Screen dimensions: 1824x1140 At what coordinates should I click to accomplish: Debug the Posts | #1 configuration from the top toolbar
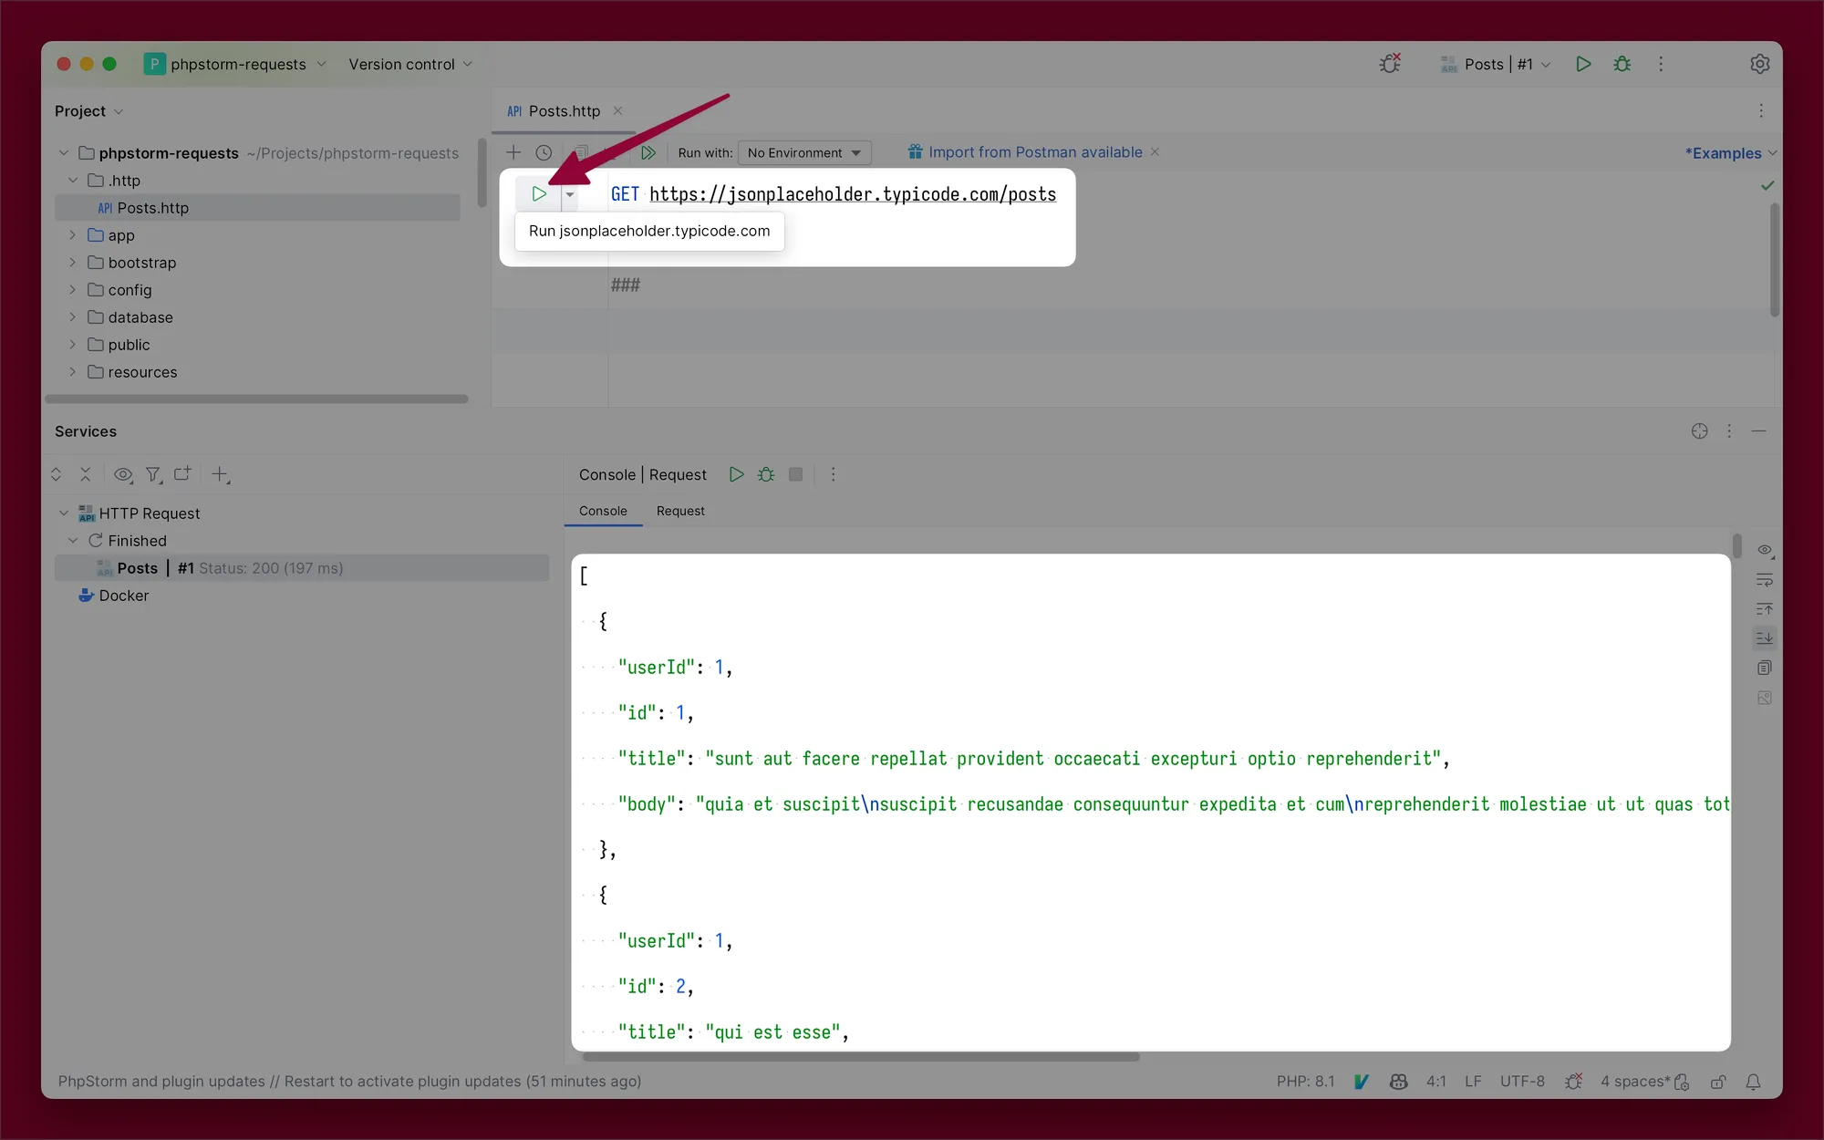click(1622, 64)
